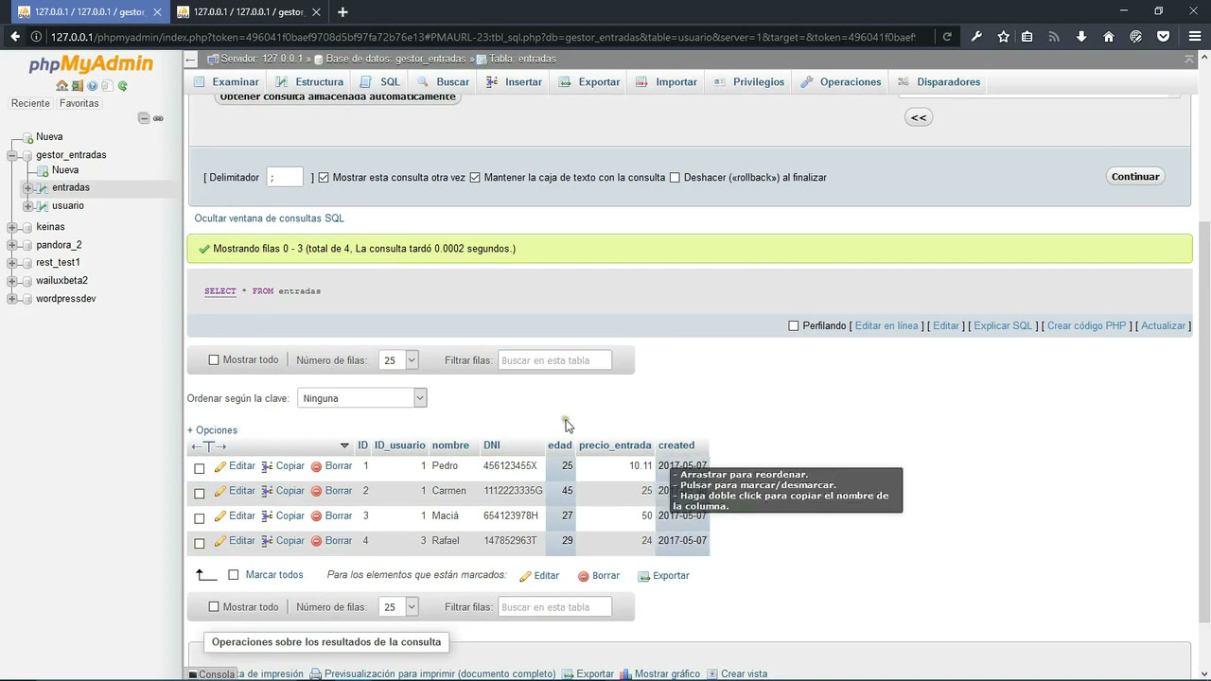Viewport: 1211px width, 681px height.
Task: Check the upper 'Mostrar todo' checkbox
Action: 214,360
